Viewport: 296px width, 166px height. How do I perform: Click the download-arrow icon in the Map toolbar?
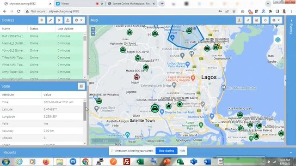[239, 20]
